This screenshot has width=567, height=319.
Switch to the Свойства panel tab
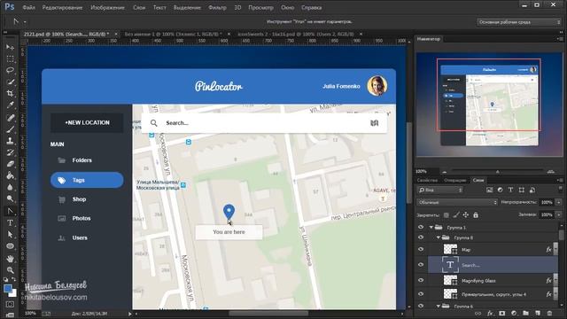(x=427, y=180)
